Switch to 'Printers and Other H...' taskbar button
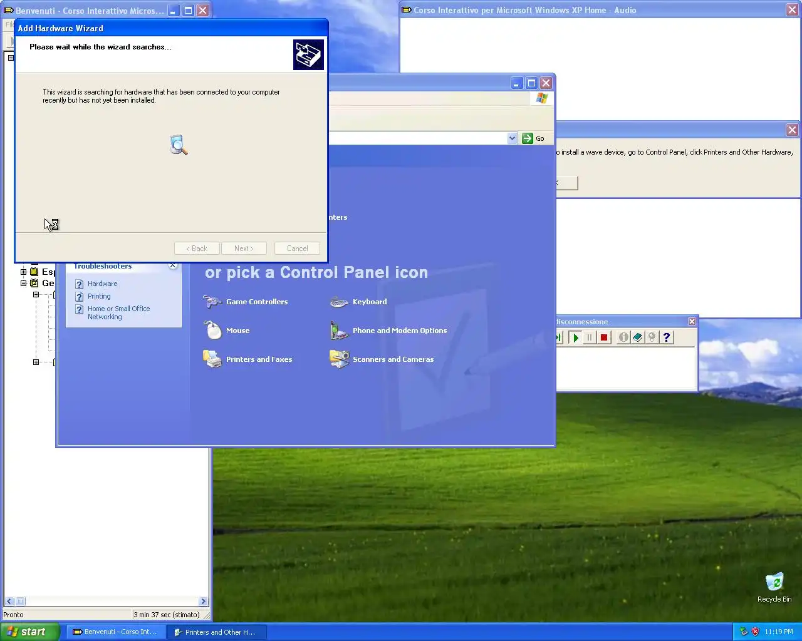Screen dimensions: 802x641 (217, 632)
